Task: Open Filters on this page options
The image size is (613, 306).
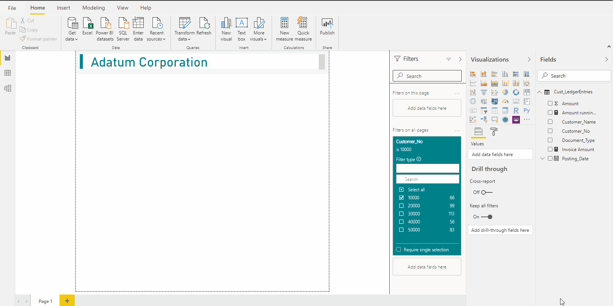Action: coord(457,93)
